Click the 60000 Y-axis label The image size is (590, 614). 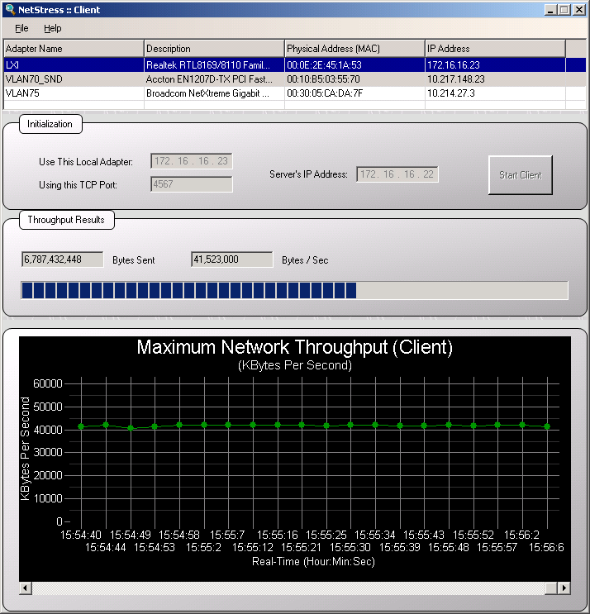tap(48, 383)
